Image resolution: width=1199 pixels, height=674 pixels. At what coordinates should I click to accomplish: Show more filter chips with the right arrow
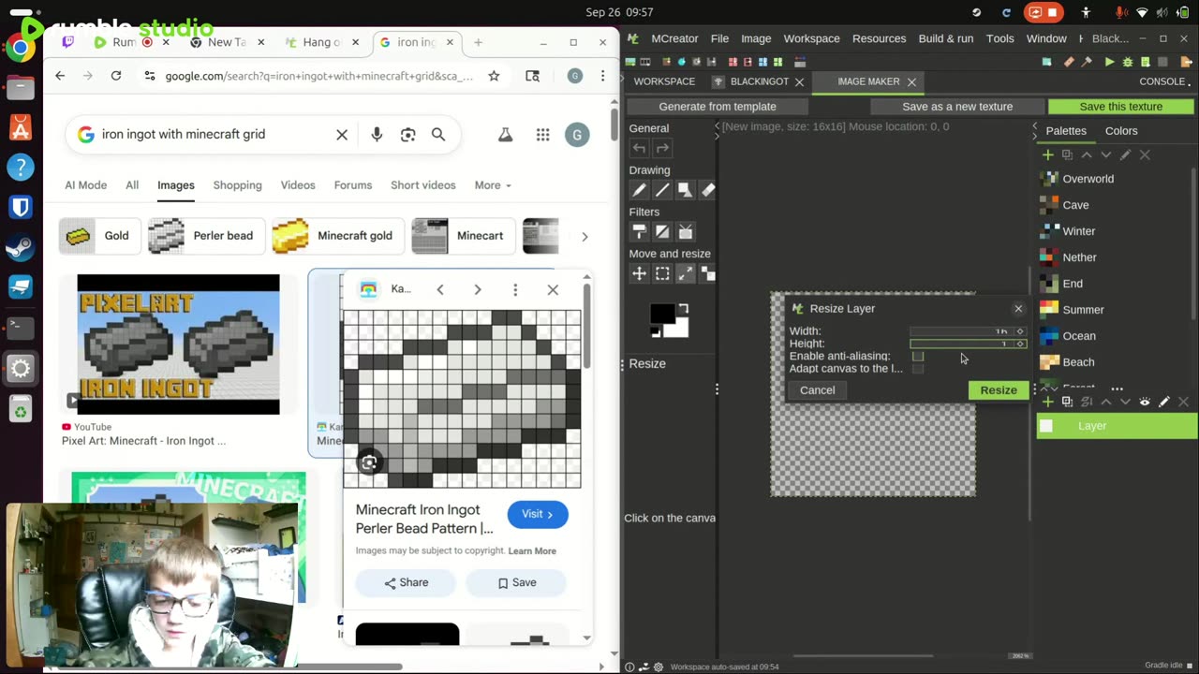(x=585, y=236)
